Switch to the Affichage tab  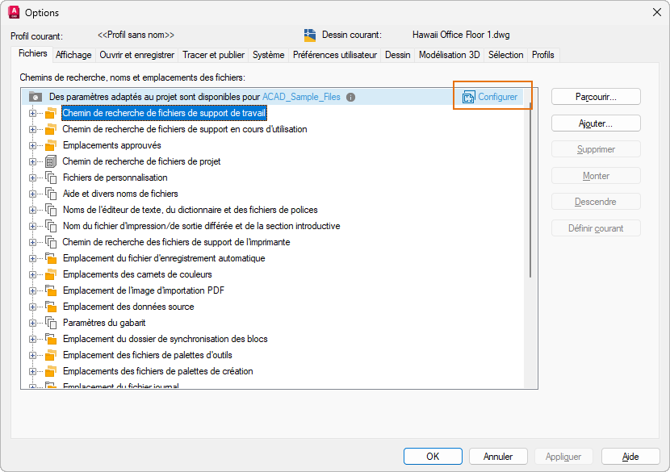pyautogui.click(x=73, y=55)
